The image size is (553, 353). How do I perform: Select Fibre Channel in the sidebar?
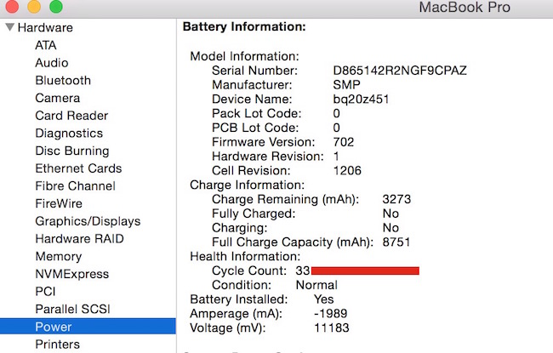pyautogui.click(x=75, y=186)
